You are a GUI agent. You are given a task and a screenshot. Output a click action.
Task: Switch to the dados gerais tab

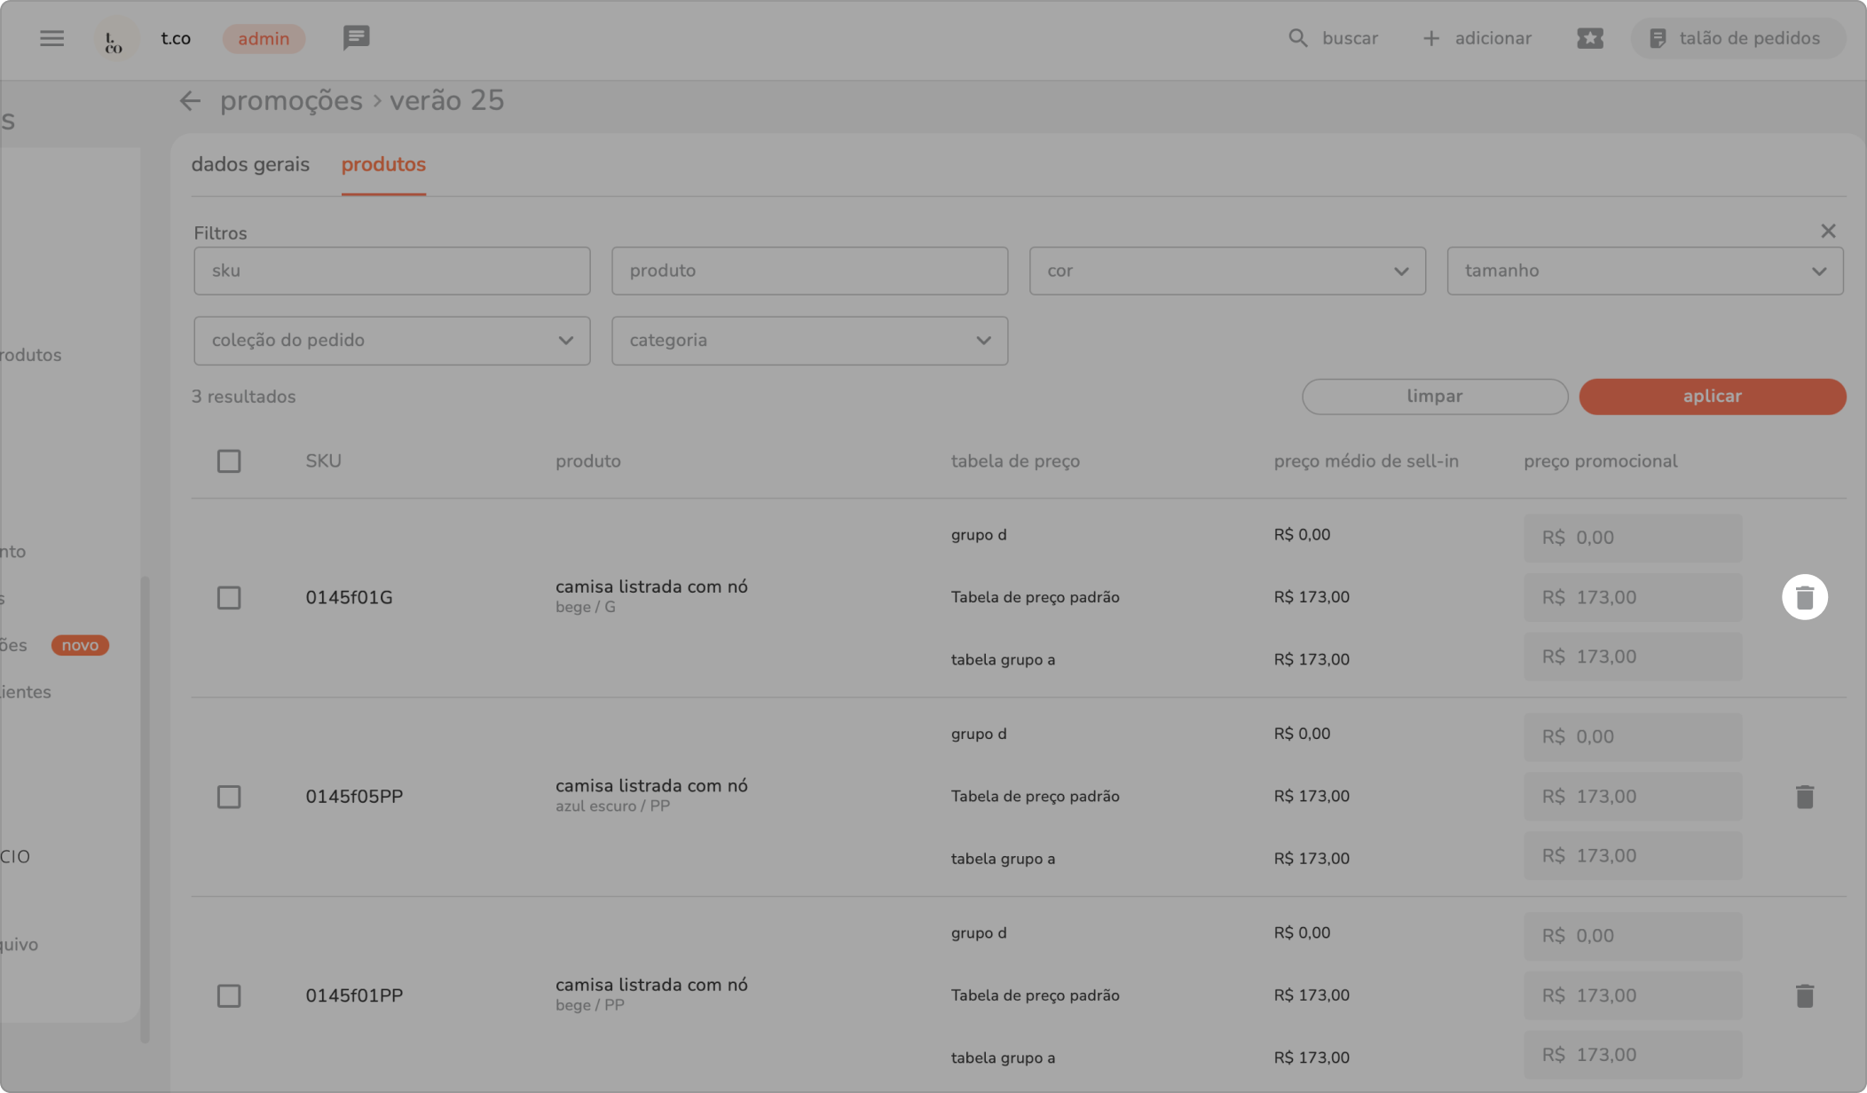coord(250,165)
